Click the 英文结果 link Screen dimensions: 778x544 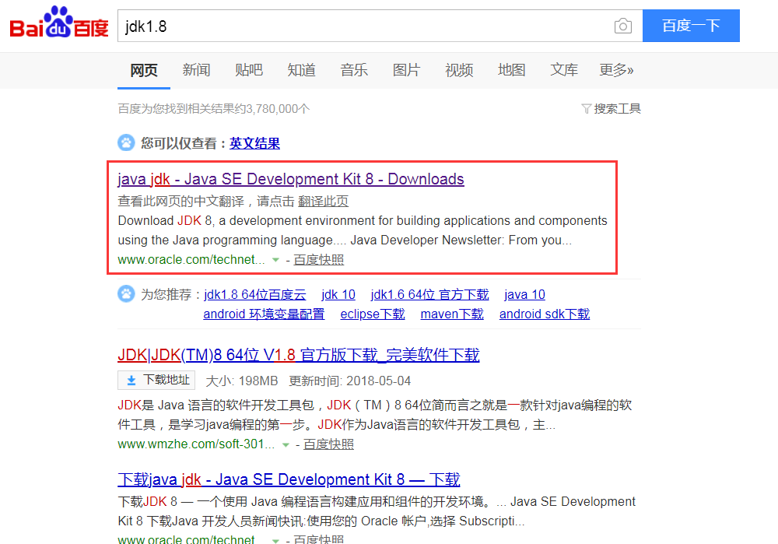tap(254, 143)
